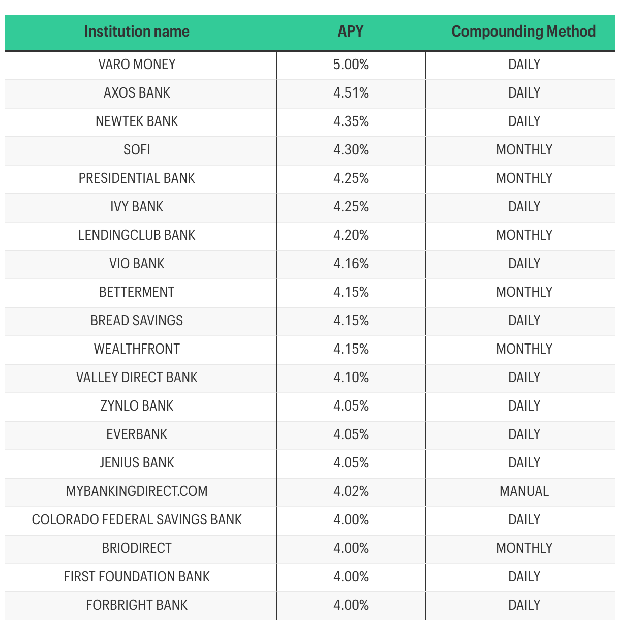Select the VARO MONEY row name

click(137, 65)
